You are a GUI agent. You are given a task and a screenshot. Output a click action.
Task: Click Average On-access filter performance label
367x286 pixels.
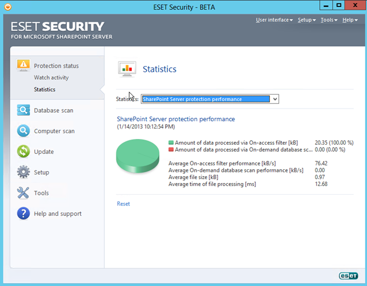click(222, 163)
